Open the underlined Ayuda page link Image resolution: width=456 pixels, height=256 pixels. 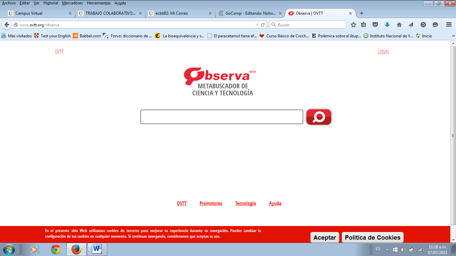click(275, 203)
